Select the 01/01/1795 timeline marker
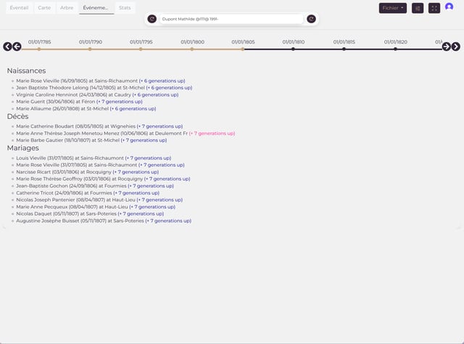 click(141, 49)
